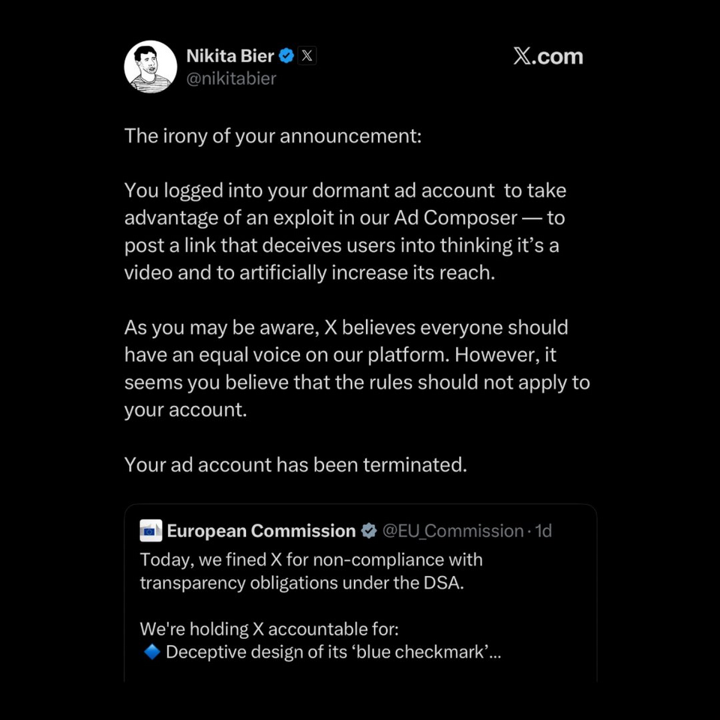The height and width of the screenshot is (720, 720).
Task: Click 'The irony of your announcement:' line
Action: coord(273,136)
